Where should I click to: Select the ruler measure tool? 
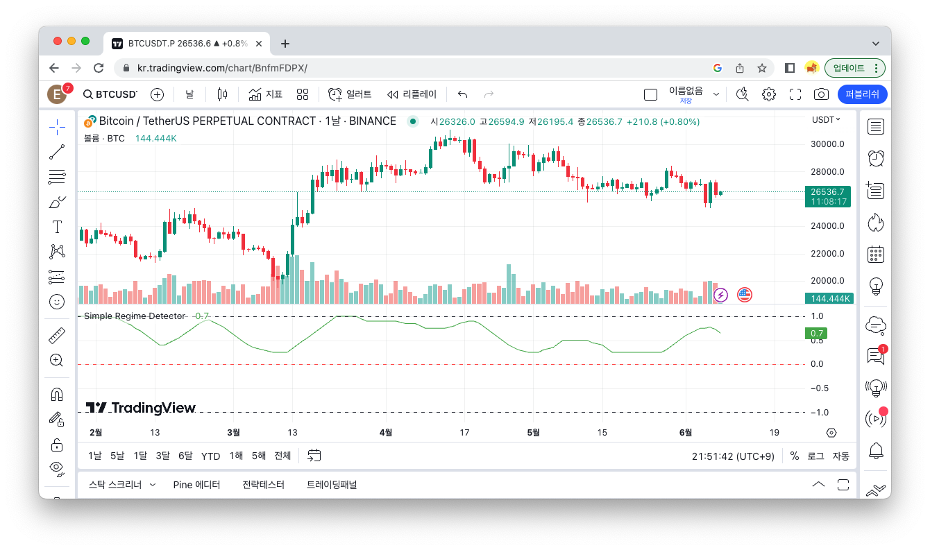point(57,336)
